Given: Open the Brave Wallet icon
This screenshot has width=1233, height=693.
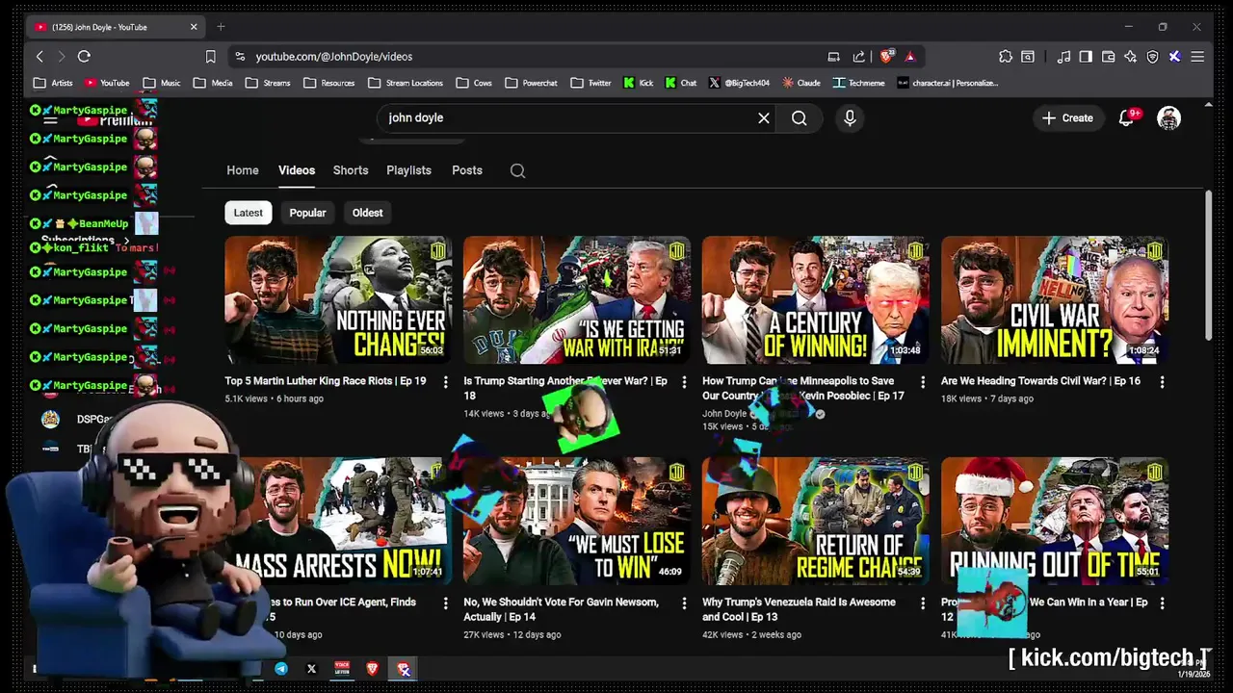Looking at the screenshot, I should (1109, 57).
